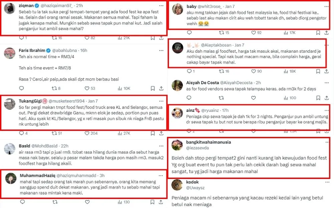Share TukangGigi's tweet using share icon
Image resolution: width=334 pixels, height=208 pixels.
(x=162, y=134)
